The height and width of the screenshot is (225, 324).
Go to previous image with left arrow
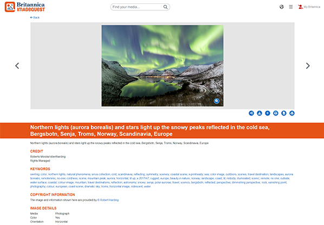click(17, 66)
